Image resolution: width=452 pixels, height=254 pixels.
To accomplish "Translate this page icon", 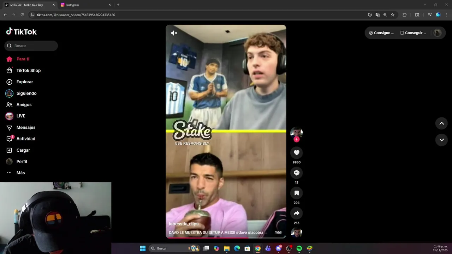I will click(x=377, y=15).
